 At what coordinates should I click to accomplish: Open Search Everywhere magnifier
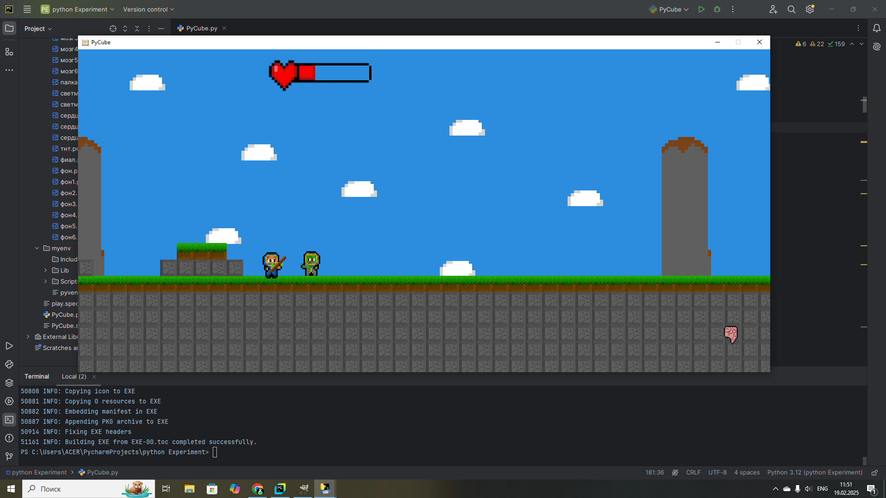click(x=791, y=9)
